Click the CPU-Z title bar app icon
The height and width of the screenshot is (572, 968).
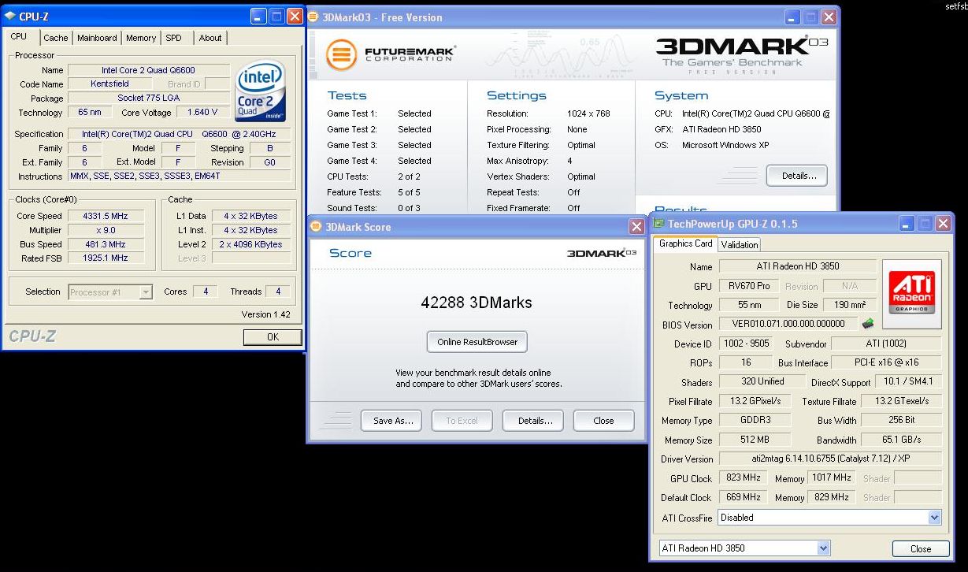coord(10,16)
